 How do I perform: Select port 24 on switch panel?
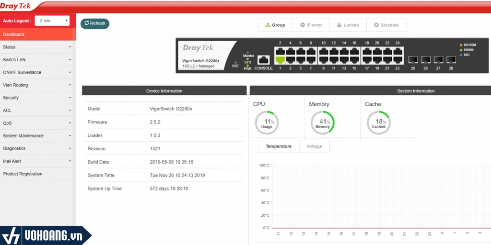coord(397,51)
